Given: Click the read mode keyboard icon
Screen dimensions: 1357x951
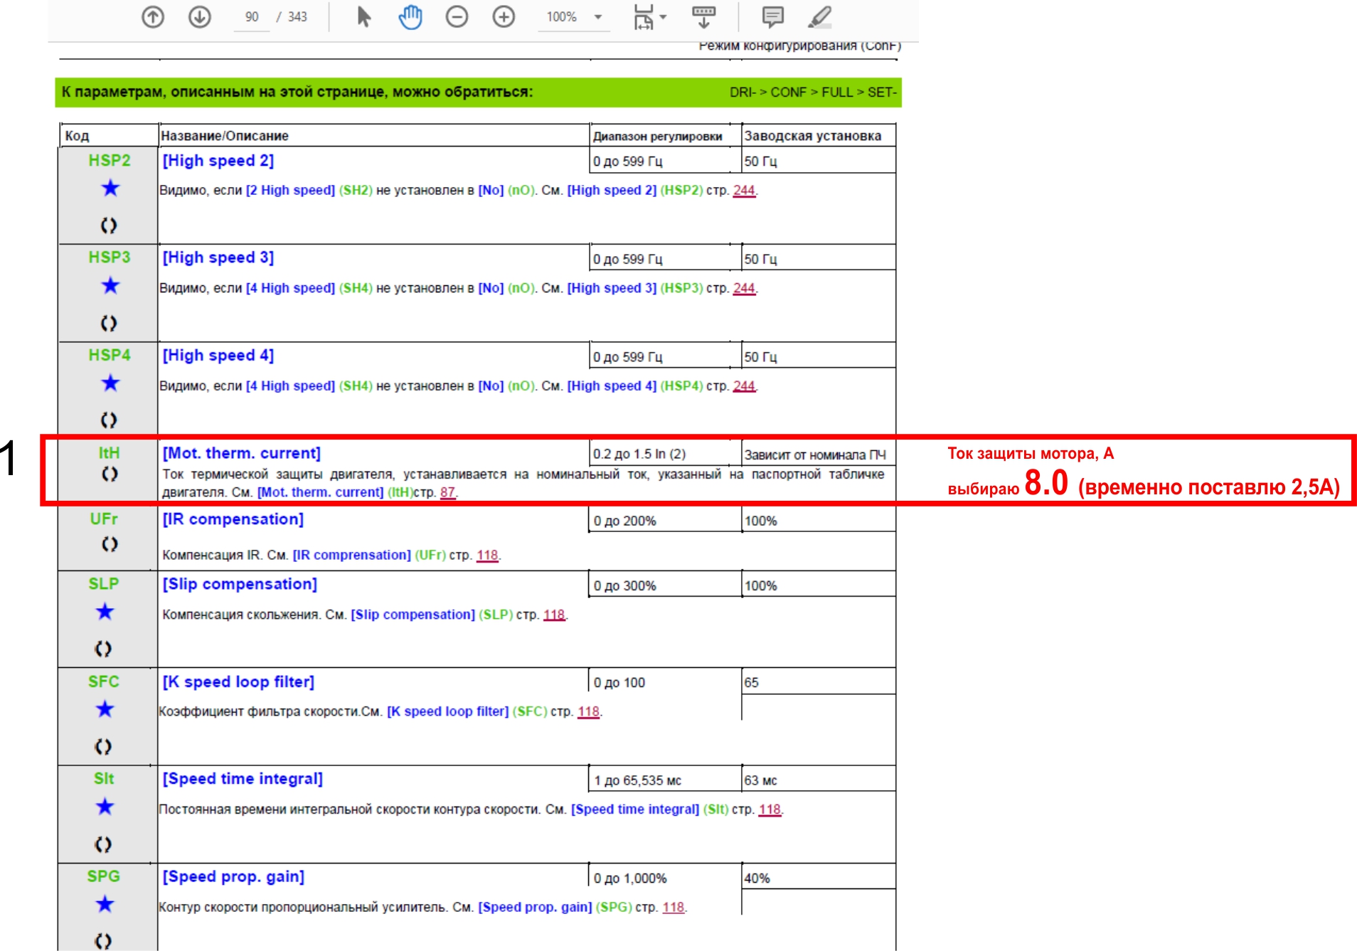Looking at the screenshot, I should click(703, 16).
